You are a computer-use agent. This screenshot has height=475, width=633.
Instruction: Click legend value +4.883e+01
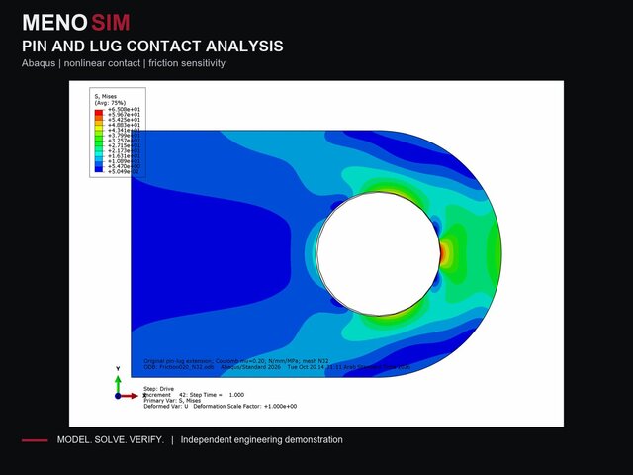tap(124, 126)
